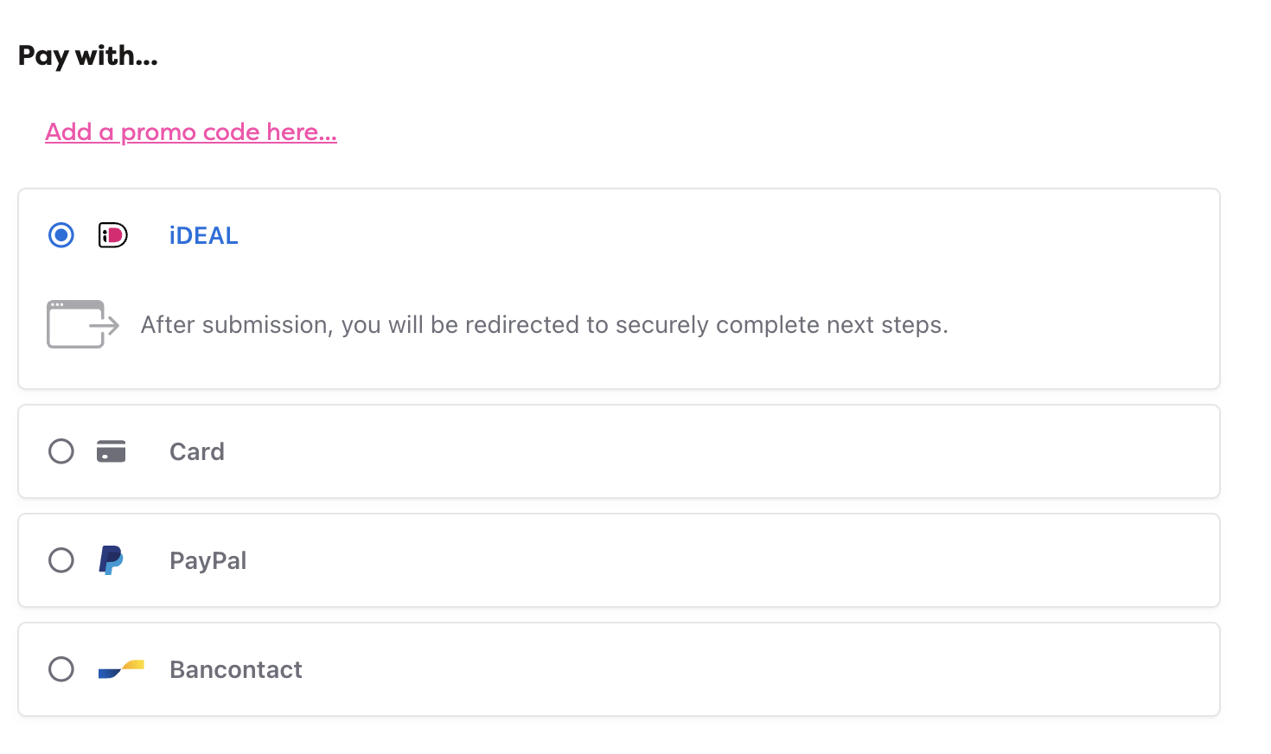Click the Card payment label text
The image size is (1271, 754).
click(x=197, y=451)
